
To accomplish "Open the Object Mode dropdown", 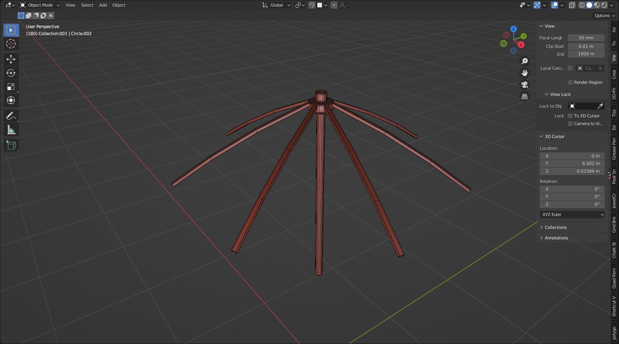I will pyautogui.click(x=40, y=5).
